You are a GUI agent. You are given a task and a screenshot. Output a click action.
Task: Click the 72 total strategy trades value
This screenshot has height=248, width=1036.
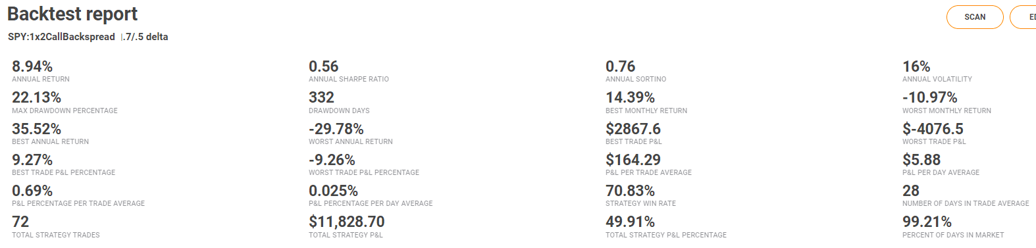coord(20,222)
